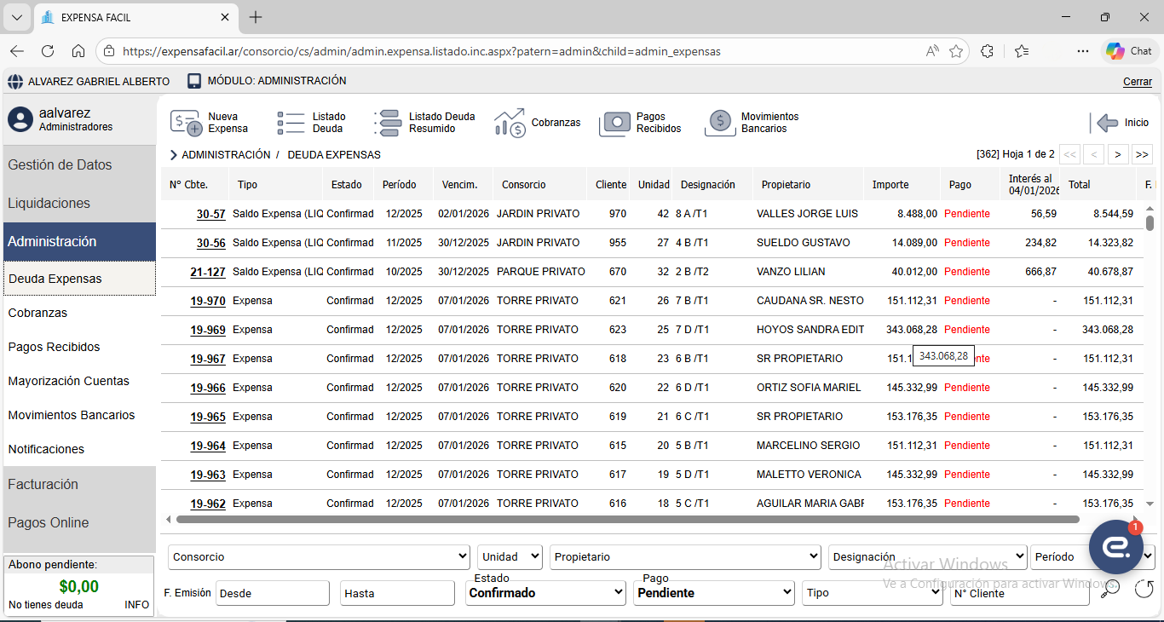Image resolution: width=1164 pixels, height=622 pixels.
Task: Expand the Estado dropdown showing Confirmado
Action: click(x=545, y=593)
